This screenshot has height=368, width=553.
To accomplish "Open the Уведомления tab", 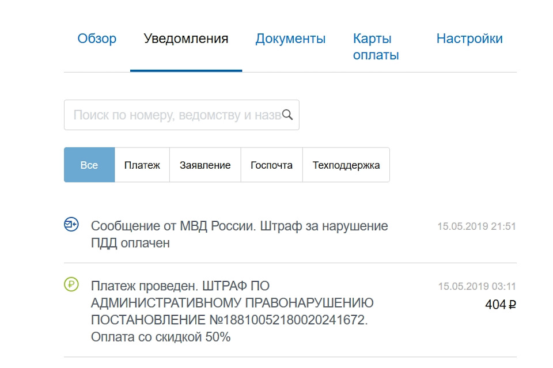I will 187,39.
